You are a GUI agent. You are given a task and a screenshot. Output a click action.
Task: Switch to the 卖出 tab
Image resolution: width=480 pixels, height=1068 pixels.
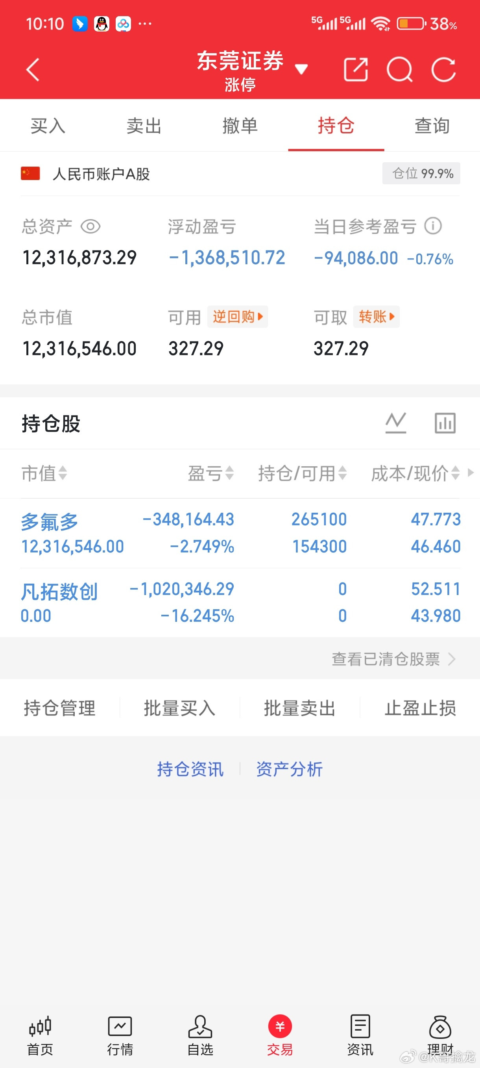pyautogui.click(x=144, y=126)
